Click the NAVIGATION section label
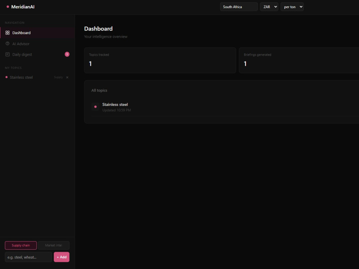The image size is (359, 269). click(x=15, y=23)
